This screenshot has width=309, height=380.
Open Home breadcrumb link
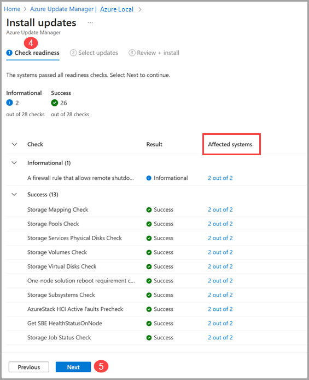(12, 9)
